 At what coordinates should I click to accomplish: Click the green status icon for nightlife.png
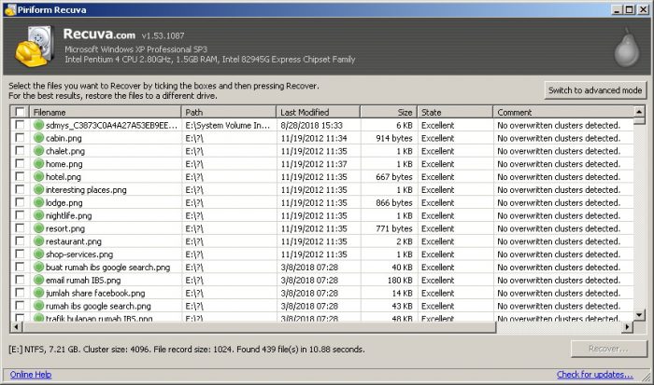(39, 215)
